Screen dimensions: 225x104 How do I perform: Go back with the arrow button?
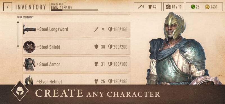(8, 6)
